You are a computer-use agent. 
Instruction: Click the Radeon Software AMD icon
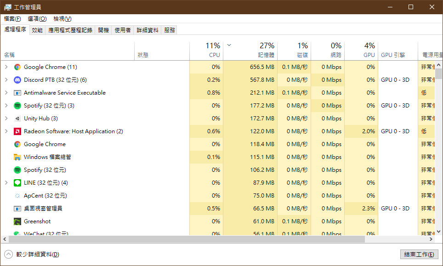coord(17,131)
